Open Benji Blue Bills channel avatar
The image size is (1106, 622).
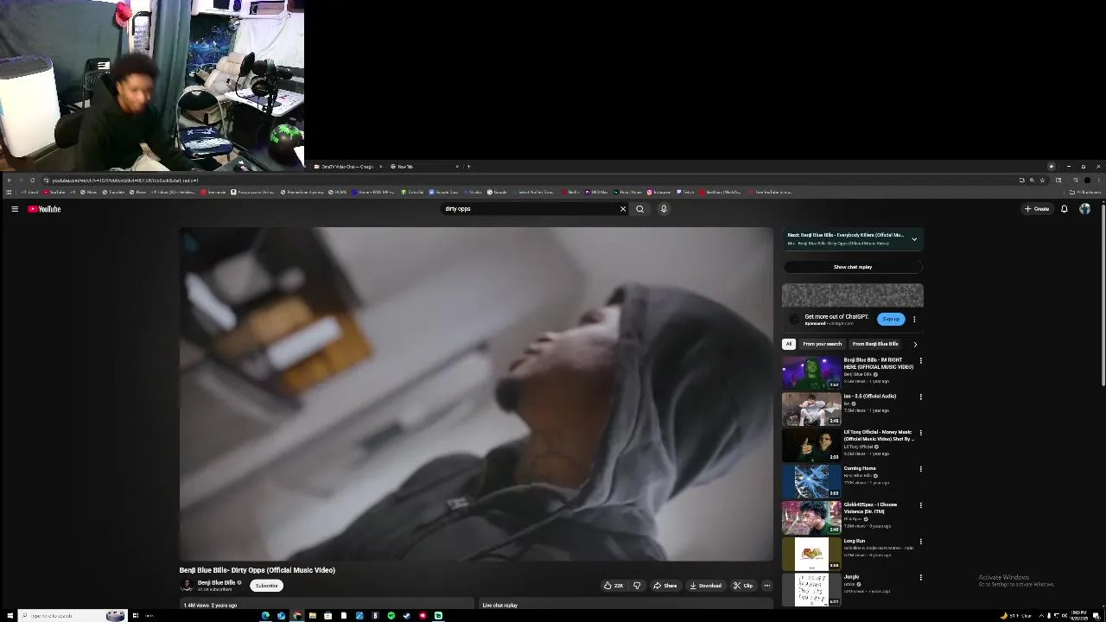[186, 586]
